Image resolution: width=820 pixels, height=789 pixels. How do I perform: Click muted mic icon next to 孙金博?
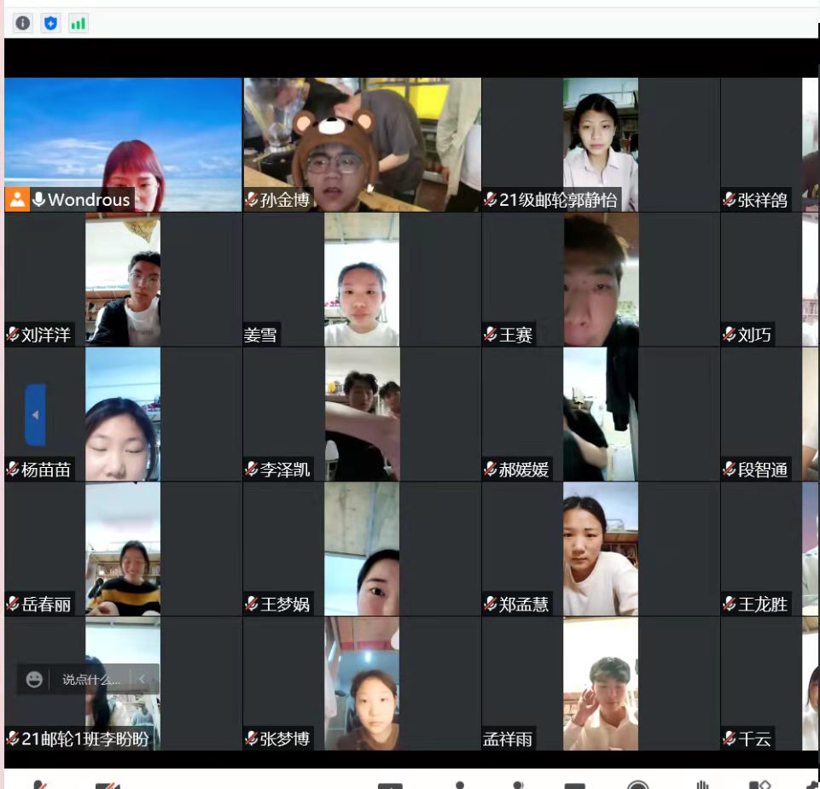[x=252, y=200]
